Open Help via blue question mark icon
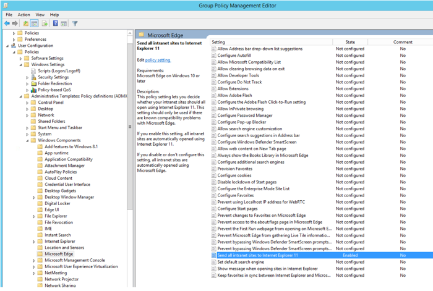 coord(55,23)
